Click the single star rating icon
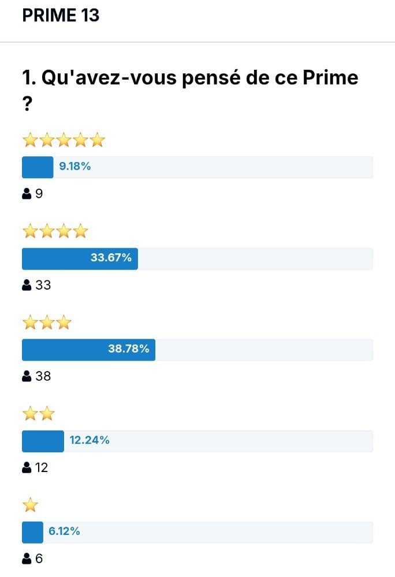The height and width of the screenshot is (577, 395). pyautogui.click(x=30, y=505)
